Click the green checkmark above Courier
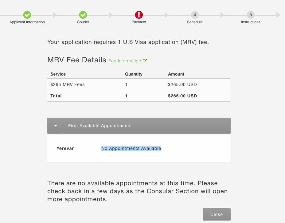This screenshot has height=223, width=285. (83, 15)
